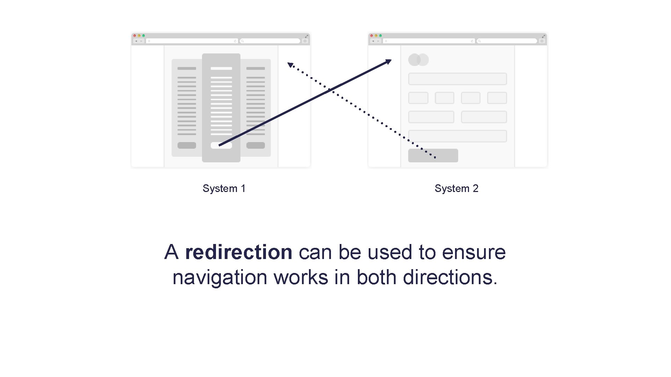Click the submit button in System 2
Image resolution: width=671 pixels, height=377 pixels.
433,154
